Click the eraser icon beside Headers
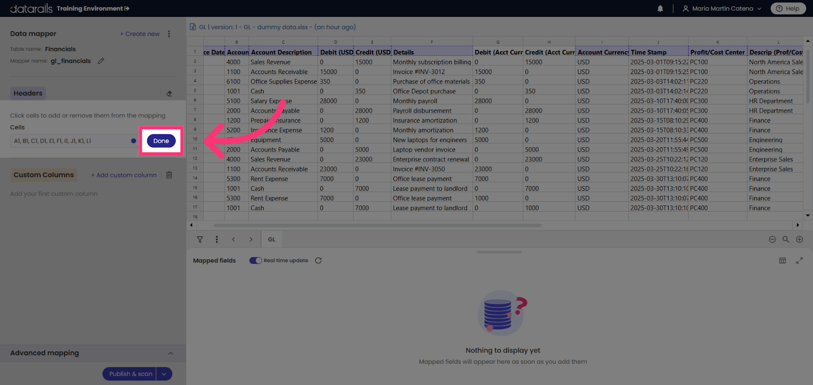This screenshot has height=385, width=813. point(169,93)
